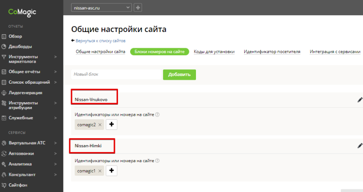Expand Виртуальная АТС submenu arrow
Viewport: 363px width, 192px height.
[x=55, y=143]
